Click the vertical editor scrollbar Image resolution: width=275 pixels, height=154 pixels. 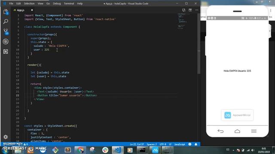pyautogui.click(x=199, y=44)
